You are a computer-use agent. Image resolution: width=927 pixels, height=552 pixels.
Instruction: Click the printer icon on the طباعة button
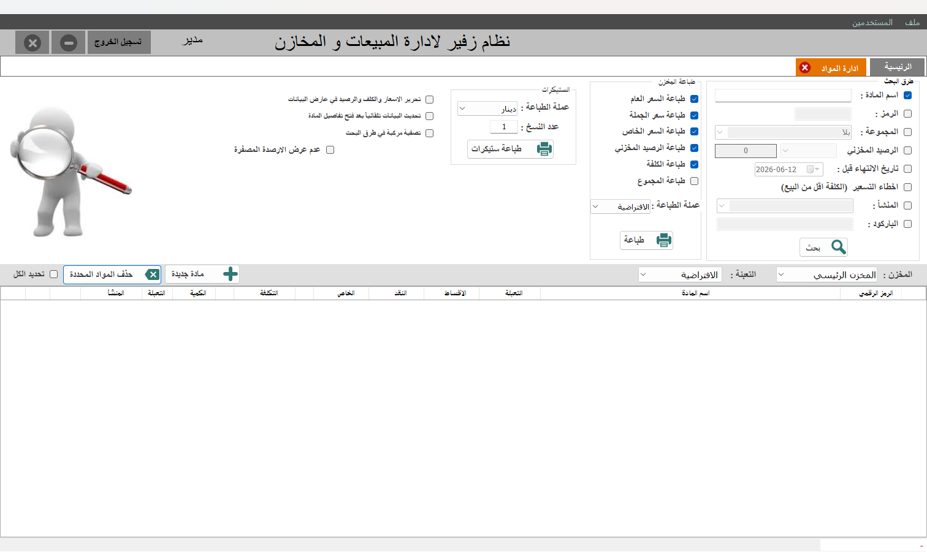[x=663, y=240]
